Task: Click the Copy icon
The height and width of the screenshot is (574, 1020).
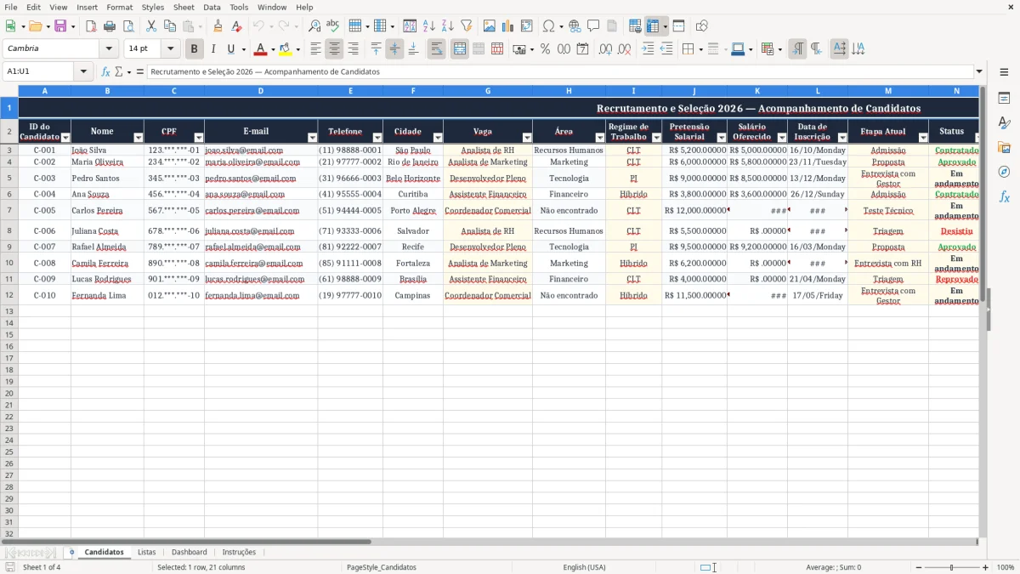Action: pyautogui.click(x=170, y=26)
